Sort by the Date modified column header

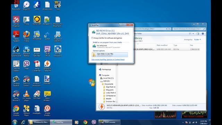click(x=162, y=45)
